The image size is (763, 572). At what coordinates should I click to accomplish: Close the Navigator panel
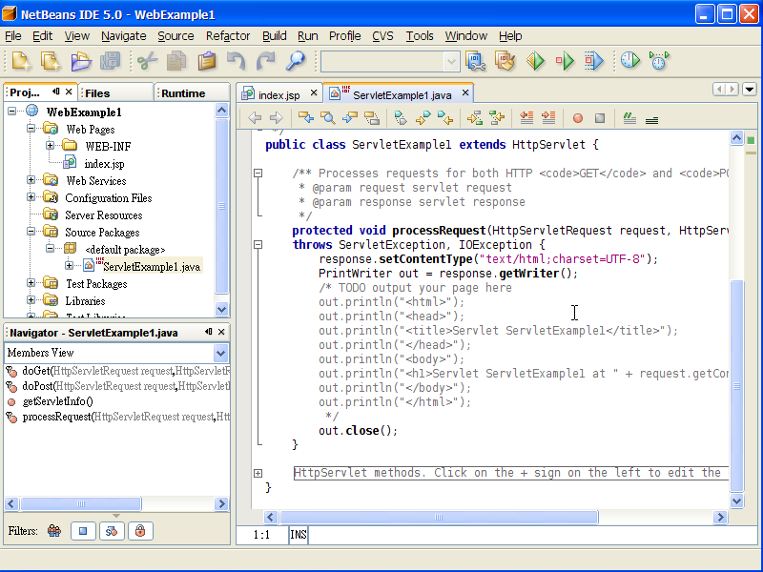[x=221, y=332]
